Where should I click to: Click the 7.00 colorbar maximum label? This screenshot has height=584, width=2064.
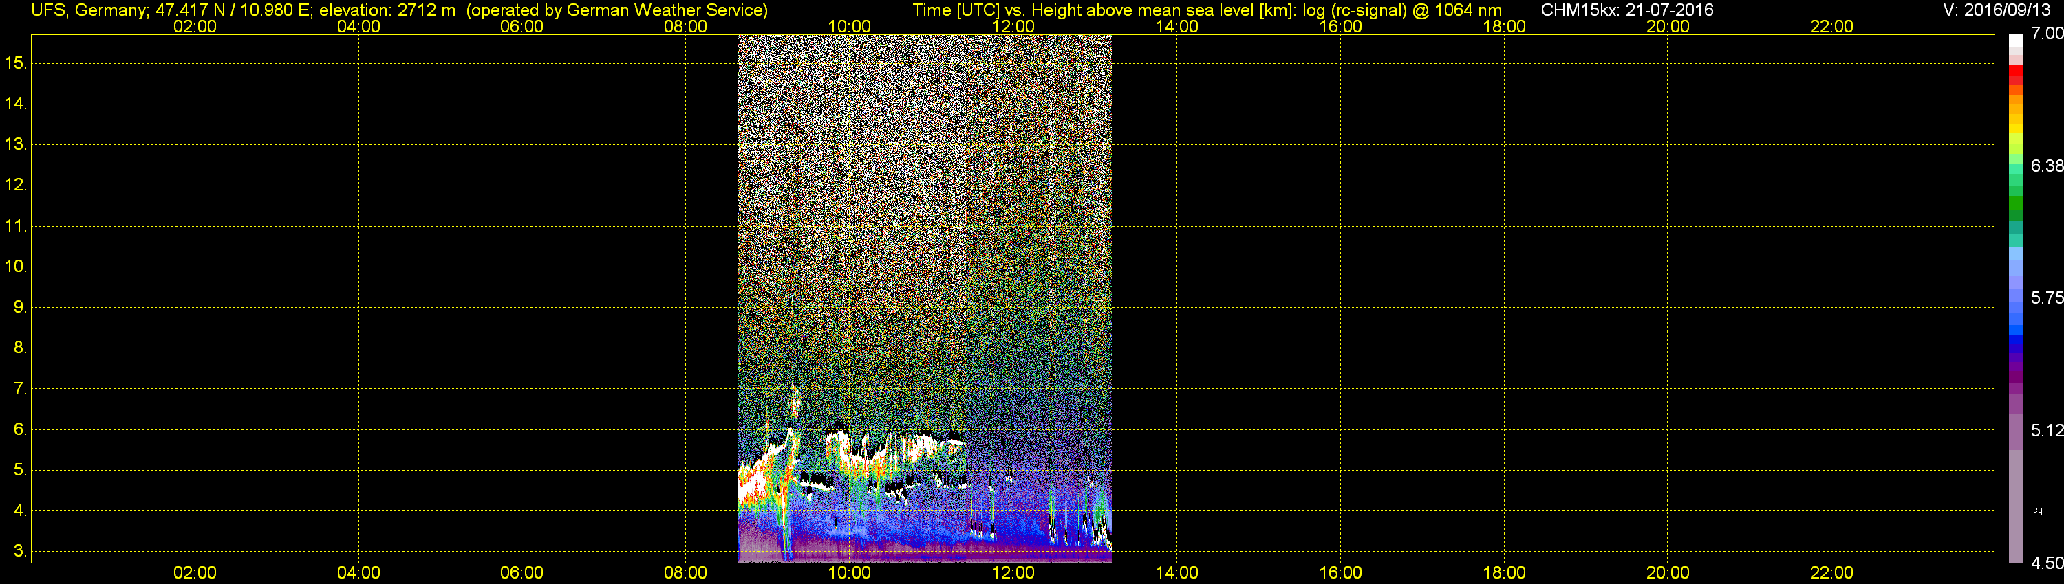[x=2046, y=34]
